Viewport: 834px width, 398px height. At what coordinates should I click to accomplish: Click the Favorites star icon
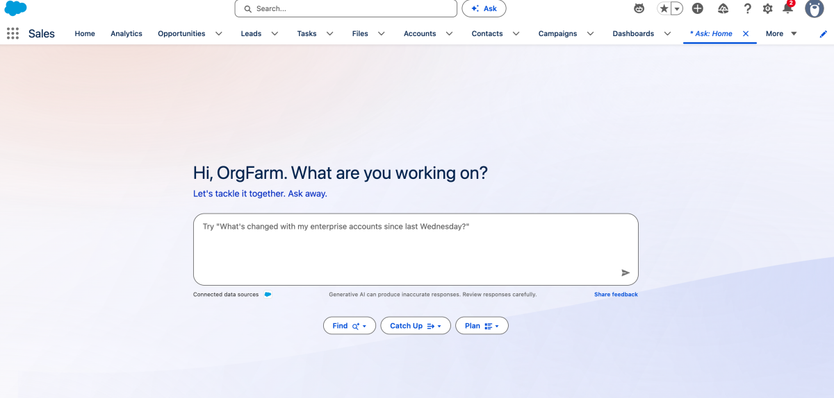pyautogui.click(x=664, y=8)
